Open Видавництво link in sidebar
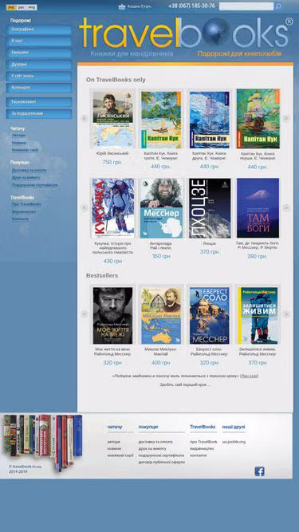Screen dimensions: 299x532 pyautogui.click(x=24, y=211)
